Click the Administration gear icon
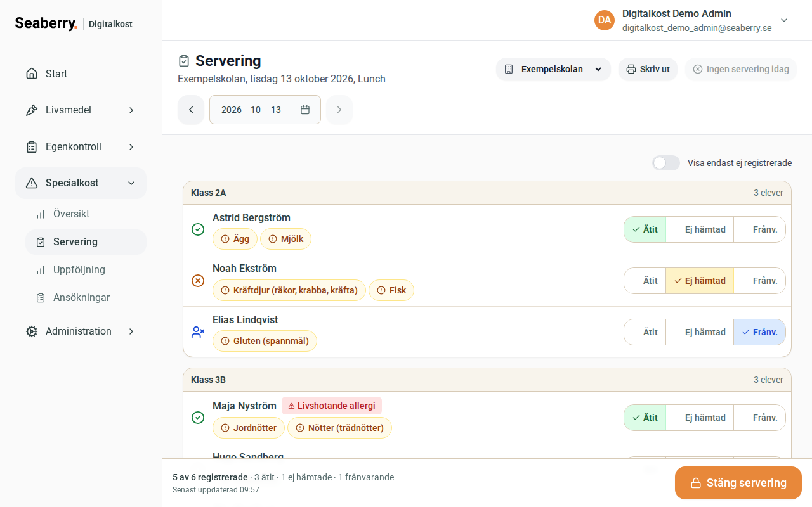 click(32, 331)
